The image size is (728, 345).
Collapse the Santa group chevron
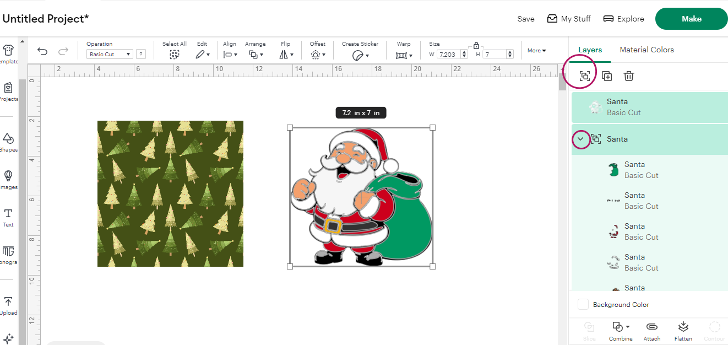580,139
